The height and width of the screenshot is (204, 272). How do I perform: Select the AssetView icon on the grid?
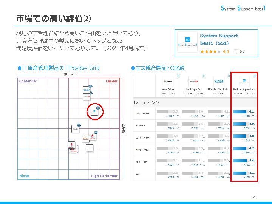[75, 129]
